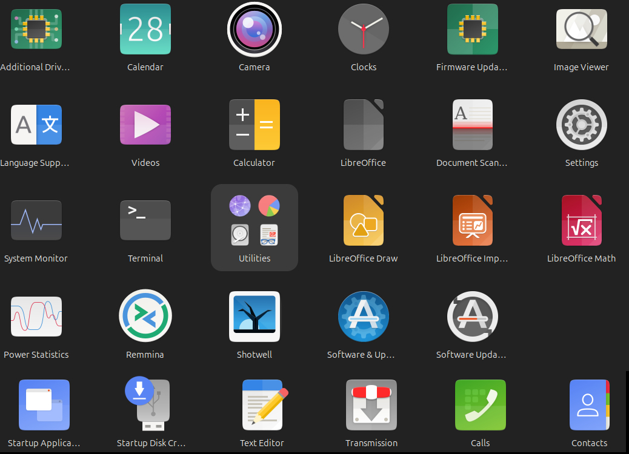Launch System Monitor

[36, 221]
